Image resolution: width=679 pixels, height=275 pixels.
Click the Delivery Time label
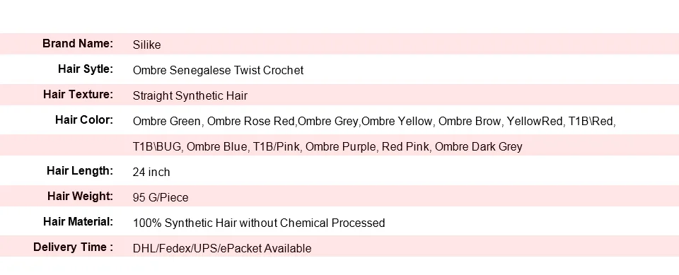coord(73,247)
